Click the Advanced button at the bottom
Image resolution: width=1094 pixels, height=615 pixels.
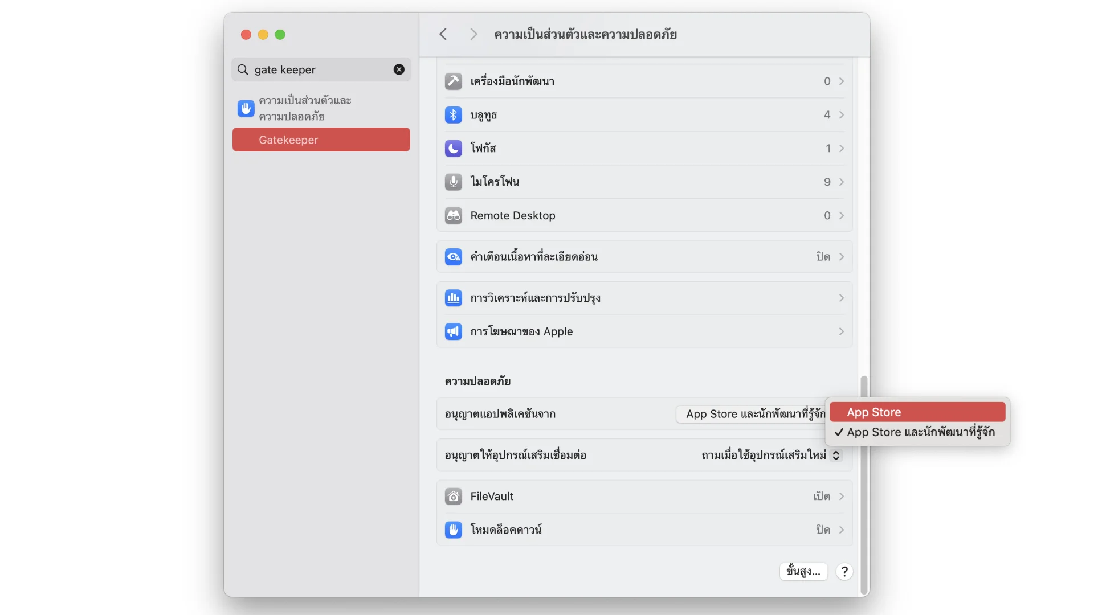803,571
